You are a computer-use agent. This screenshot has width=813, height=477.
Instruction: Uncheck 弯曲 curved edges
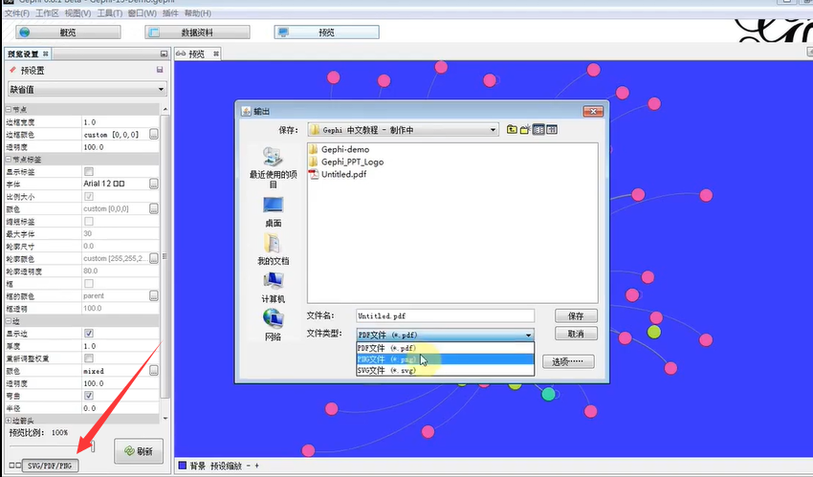coord(89,395)
